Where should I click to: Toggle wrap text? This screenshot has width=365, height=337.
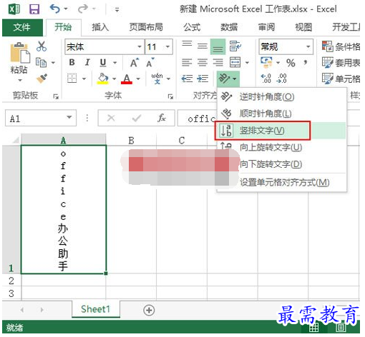coord(235,46)
